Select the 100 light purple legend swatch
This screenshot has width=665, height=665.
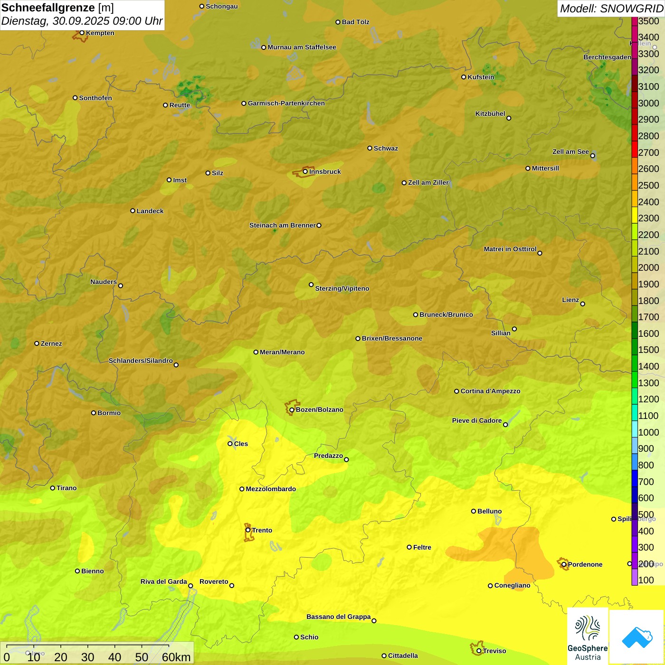(x=635, y=577)
